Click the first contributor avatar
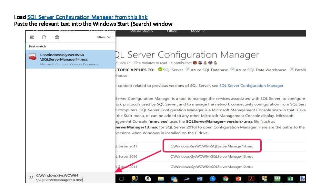The height and width of the screenshot is (186, 331). coord(195,63)
